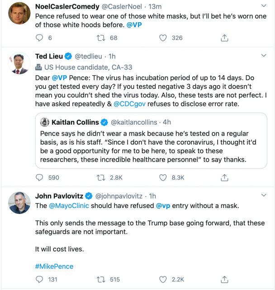Like NoelCaslerComedy's tweet

pos(163,38)
